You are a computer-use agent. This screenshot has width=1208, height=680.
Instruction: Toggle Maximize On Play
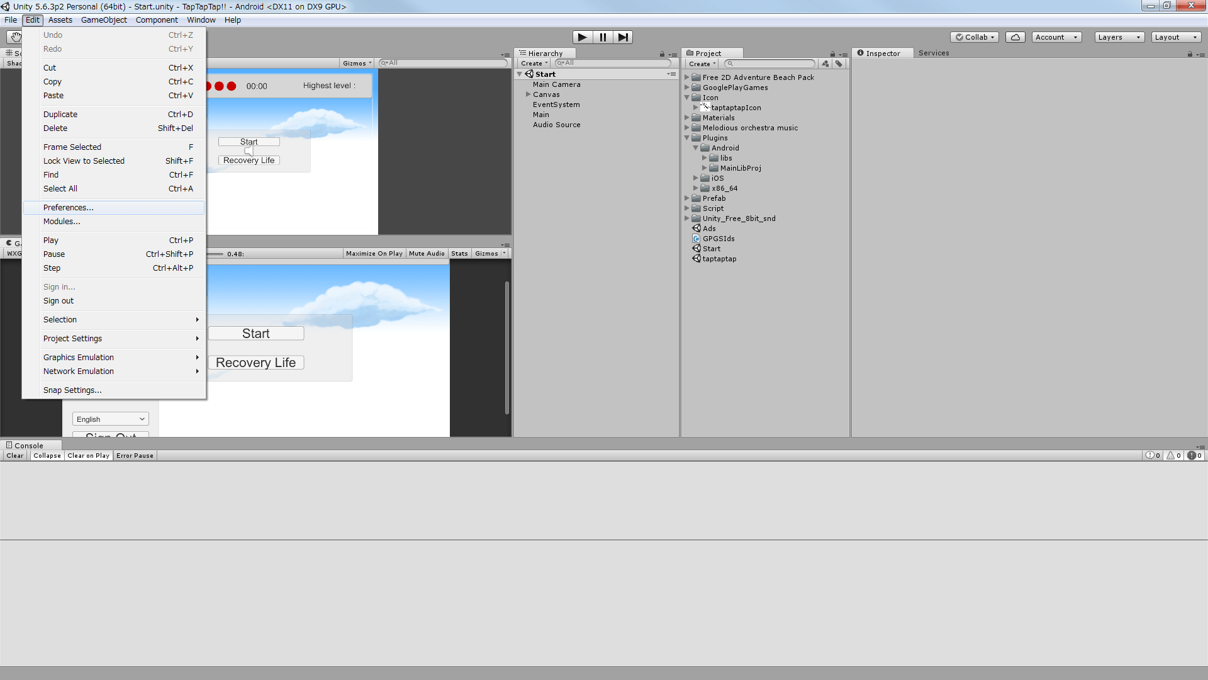click(x=374, y=254)
